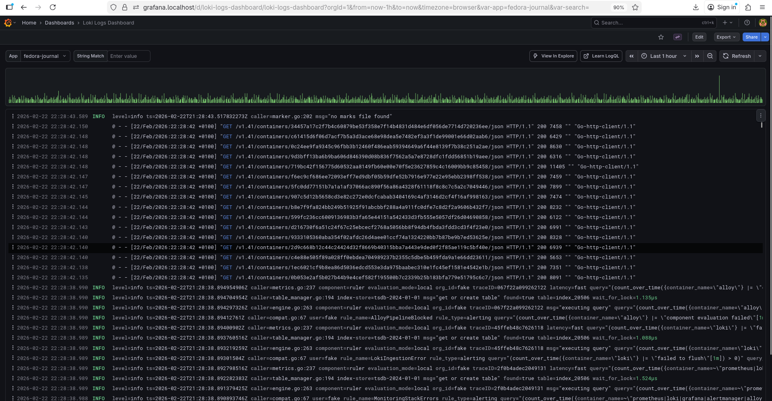Image resolution: width=772 pixels, height=401 pixels.
Task: Click the log line with wait_for_lock=1.135µs
Action: (x=385, y=298)
